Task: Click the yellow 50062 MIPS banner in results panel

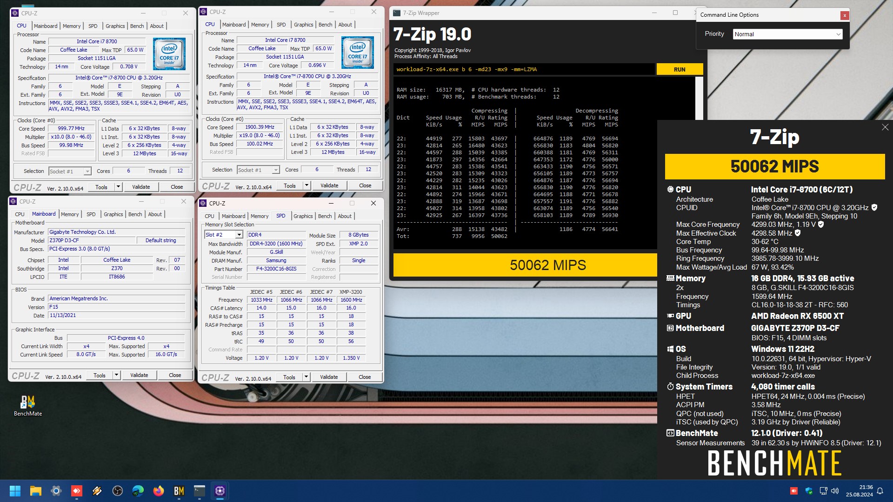Action: click(x=775, y=166)
